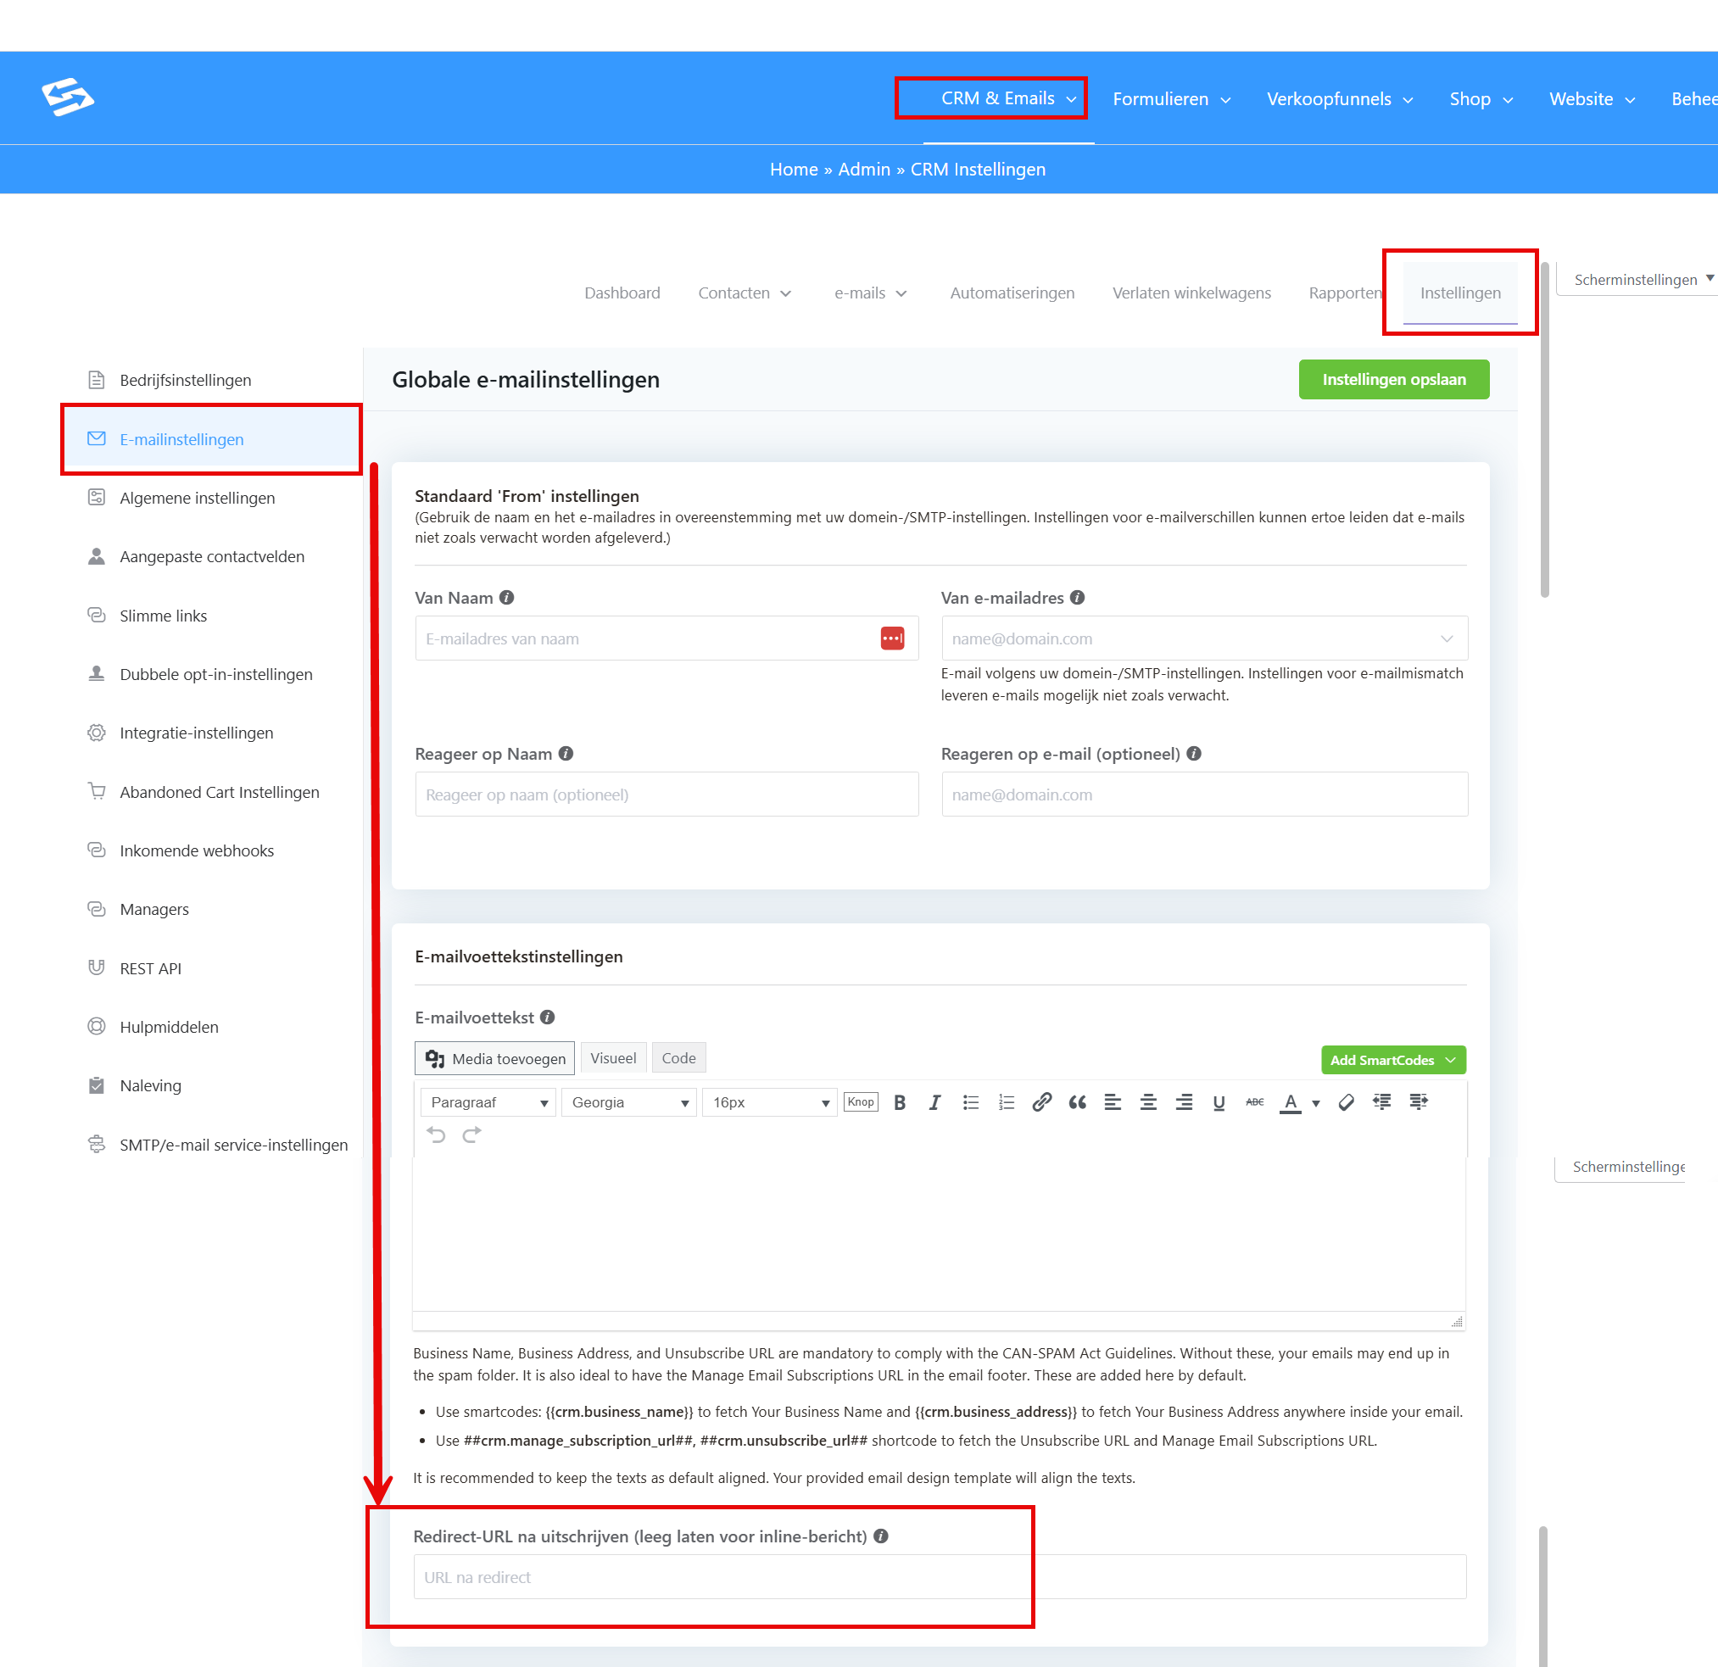The image size is (1718, 1667).
Task: Insert a bulleted list in editor
Action: click(x=970, y=1102)
